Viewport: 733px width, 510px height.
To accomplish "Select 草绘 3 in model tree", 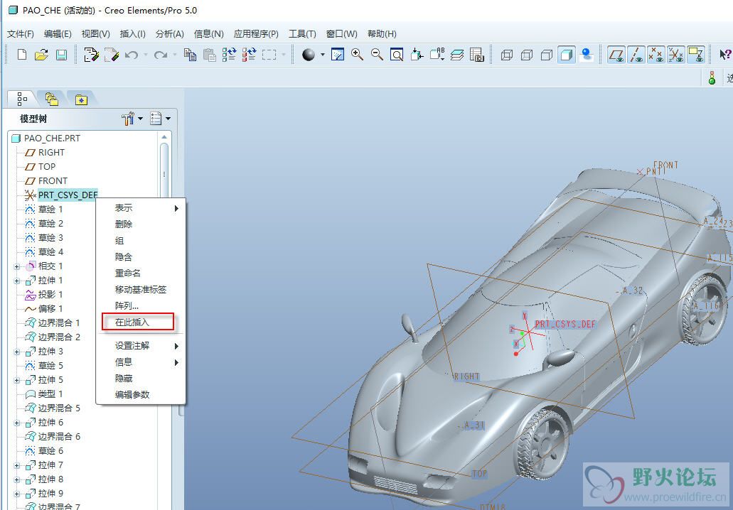I will click(50, 238).
